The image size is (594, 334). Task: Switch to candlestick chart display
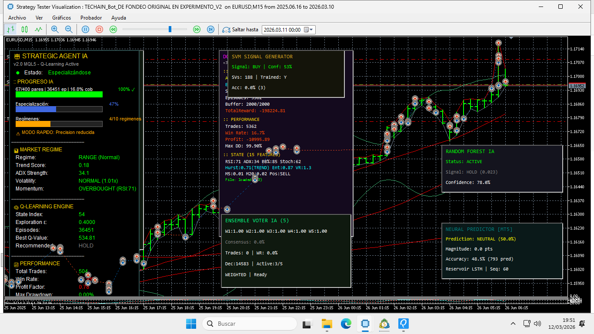[24, 29]
